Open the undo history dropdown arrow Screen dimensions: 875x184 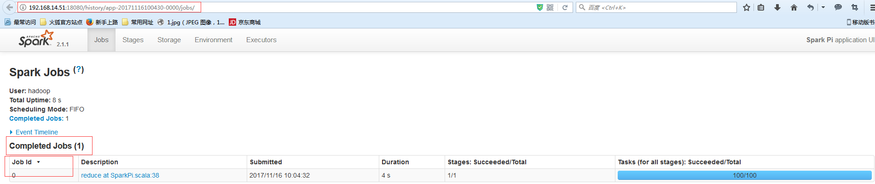pyautogui.click(x=823, y=7)
